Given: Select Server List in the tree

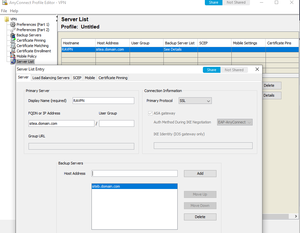Looking at the screenshot, I should (x=25, y=62).
